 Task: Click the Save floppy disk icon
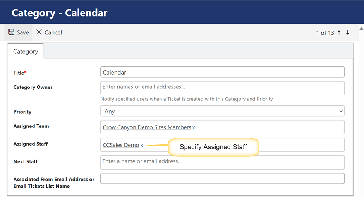(11, 32)
